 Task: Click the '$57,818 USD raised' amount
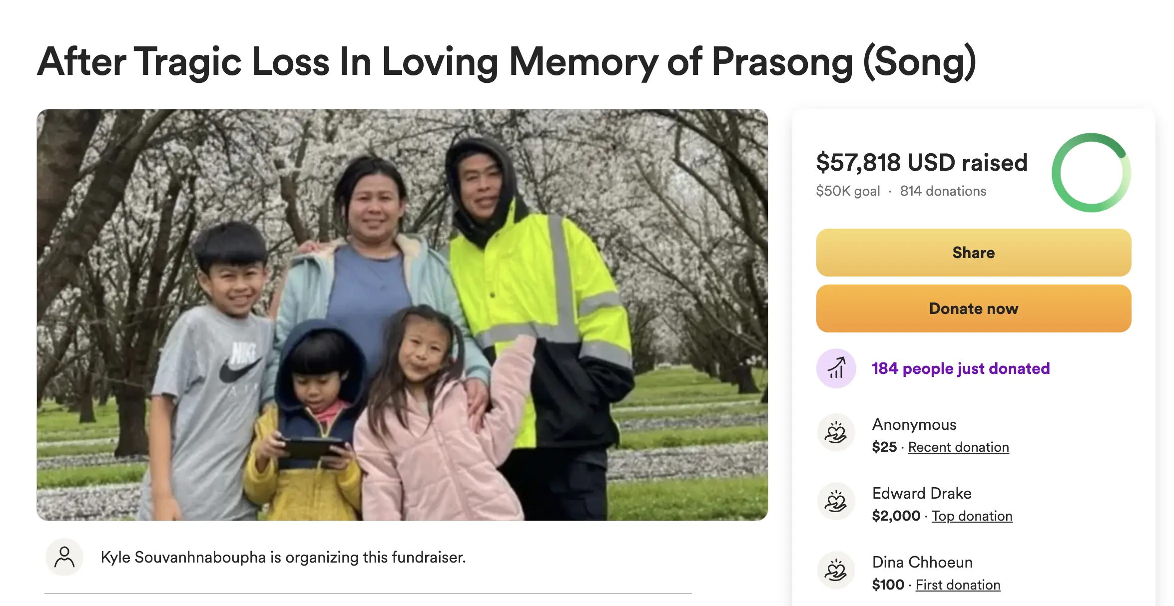(922, 163)
